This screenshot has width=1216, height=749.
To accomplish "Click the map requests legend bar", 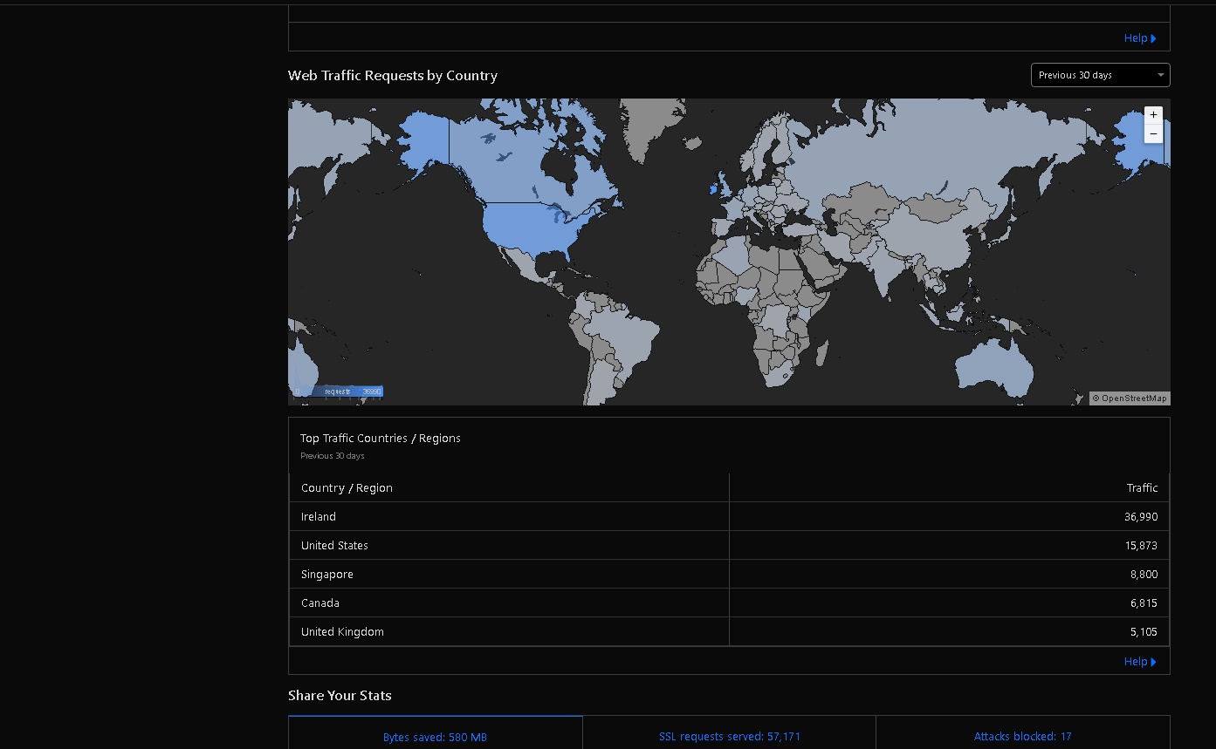I will coord(339,392).
